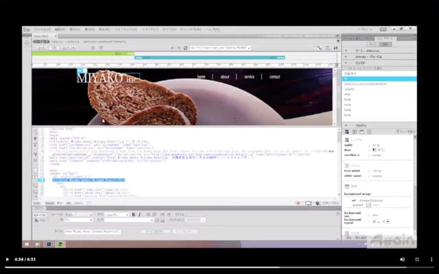439x274 pixels.
Task: Click the blue media query bar
Action: [x=210, y=58]
